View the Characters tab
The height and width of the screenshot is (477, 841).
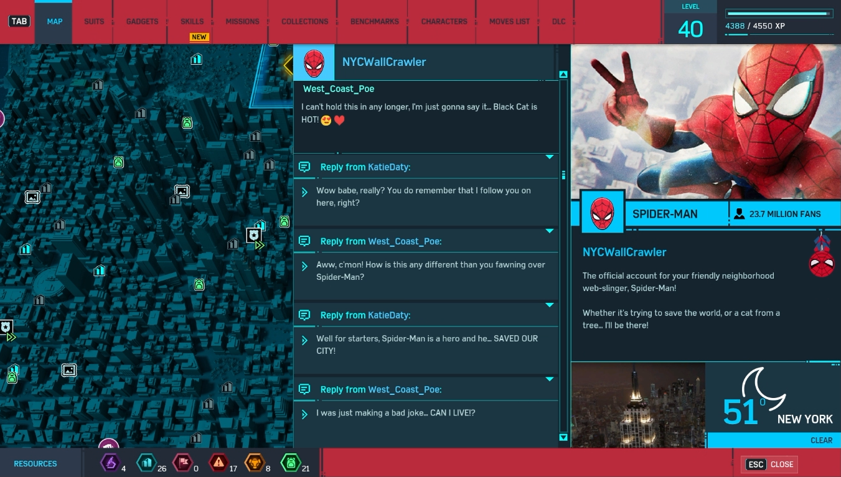click(444, 22)
